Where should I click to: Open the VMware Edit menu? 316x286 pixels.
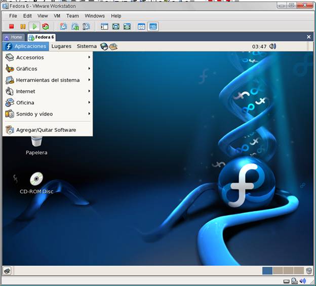(27, 16)
